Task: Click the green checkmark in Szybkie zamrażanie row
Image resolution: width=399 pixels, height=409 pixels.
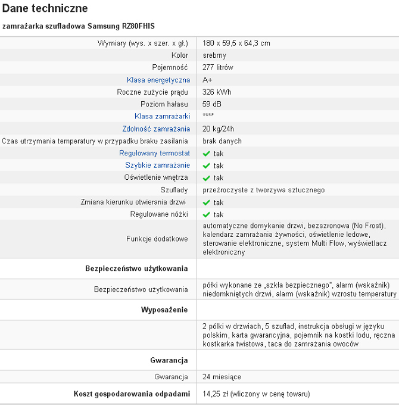Action: click(x=206, y=166)
